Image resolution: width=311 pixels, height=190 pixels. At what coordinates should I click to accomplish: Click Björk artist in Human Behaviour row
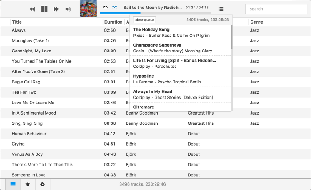click(131, 134)
